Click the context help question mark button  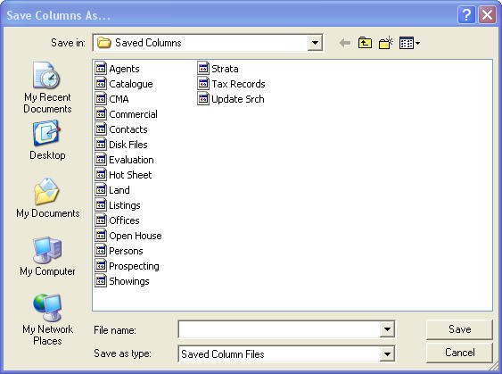point(466,15)
